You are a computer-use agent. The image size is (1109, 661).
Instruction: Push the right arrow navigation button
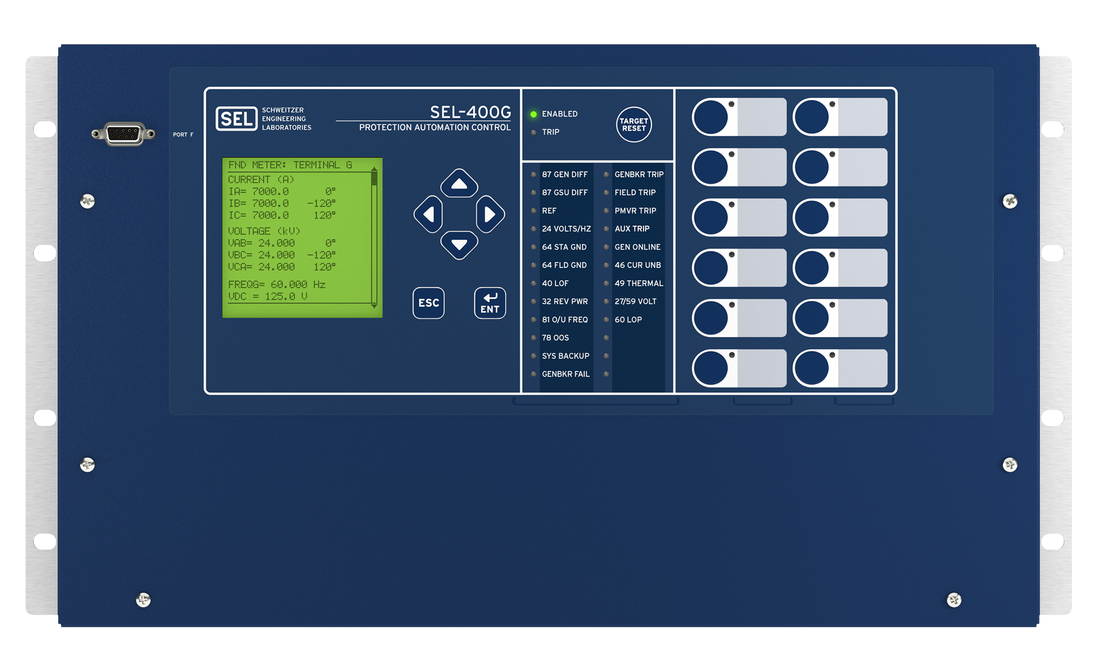[x=490, y=214]
